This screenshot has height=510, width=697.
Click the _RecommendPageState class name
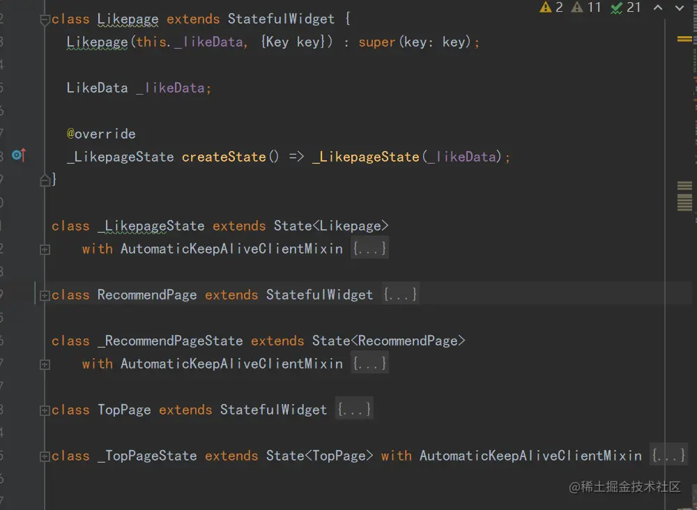pyautogui.click(x=170, y=341)
